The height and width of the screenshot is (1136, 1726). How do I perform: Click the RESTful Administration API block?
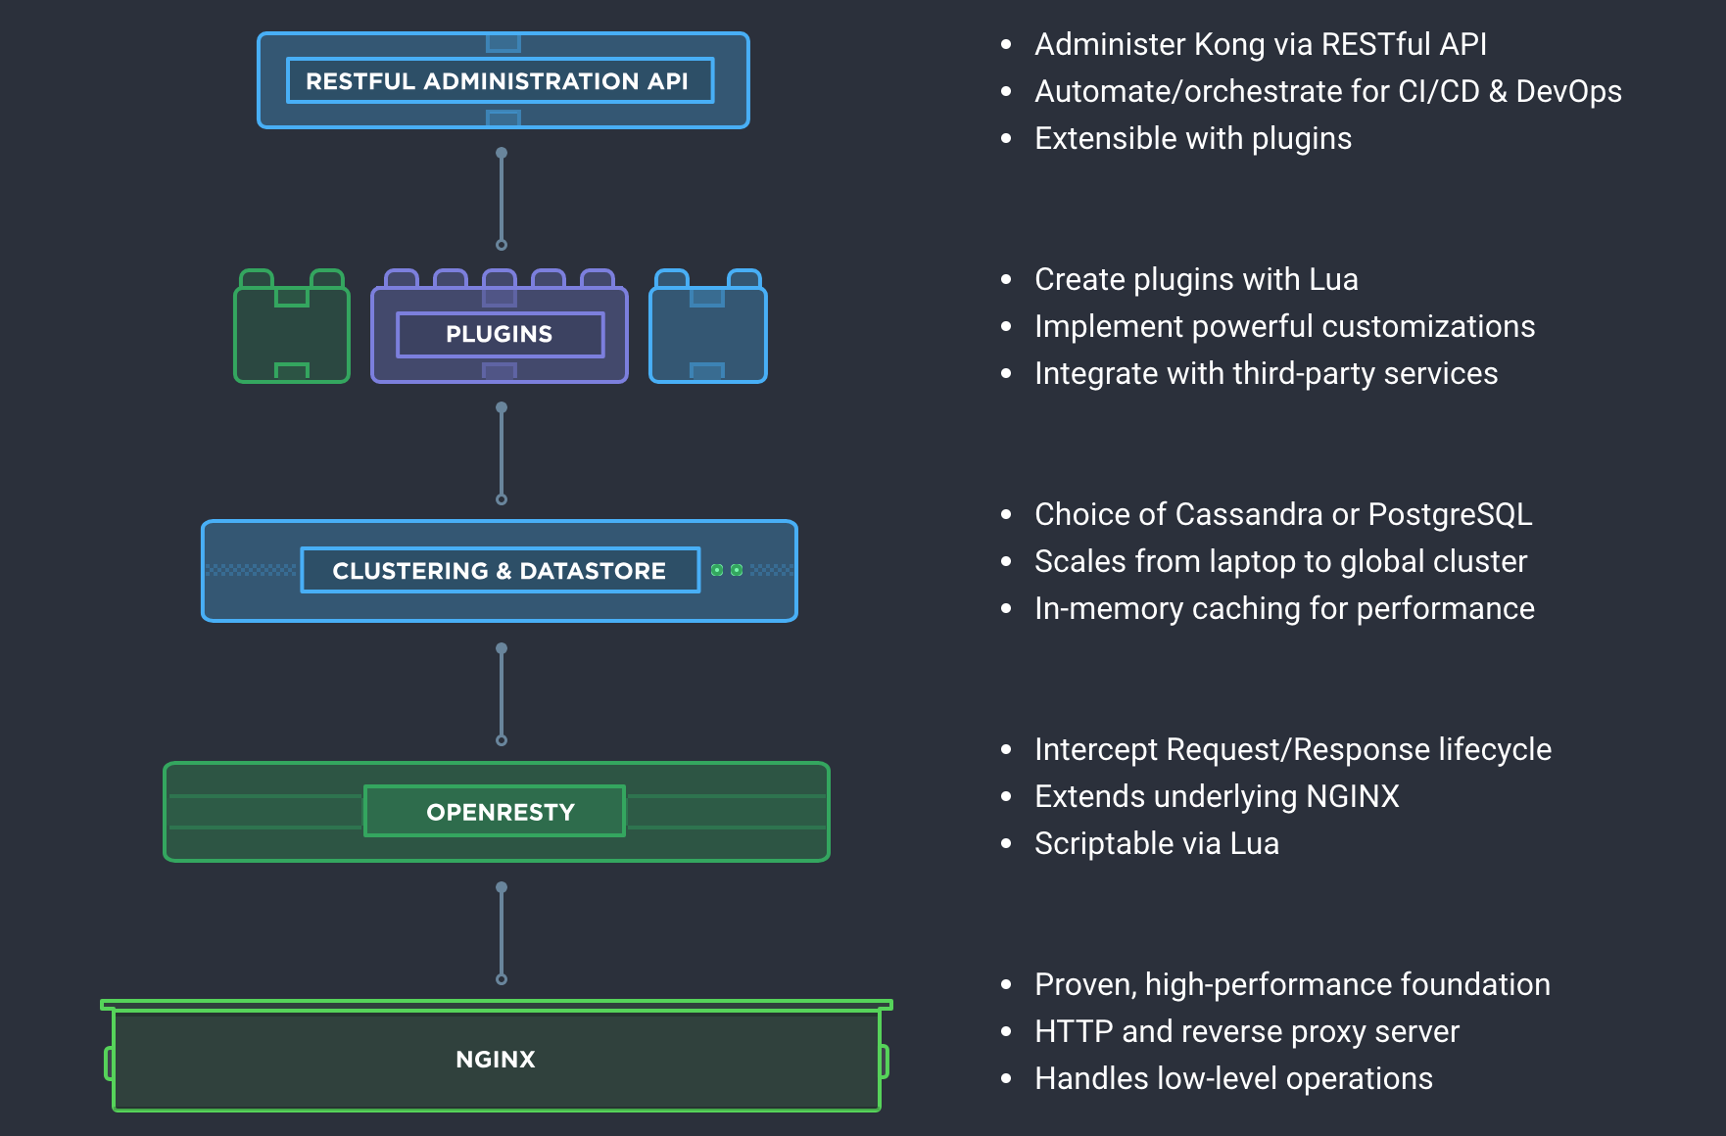point(503,80)
